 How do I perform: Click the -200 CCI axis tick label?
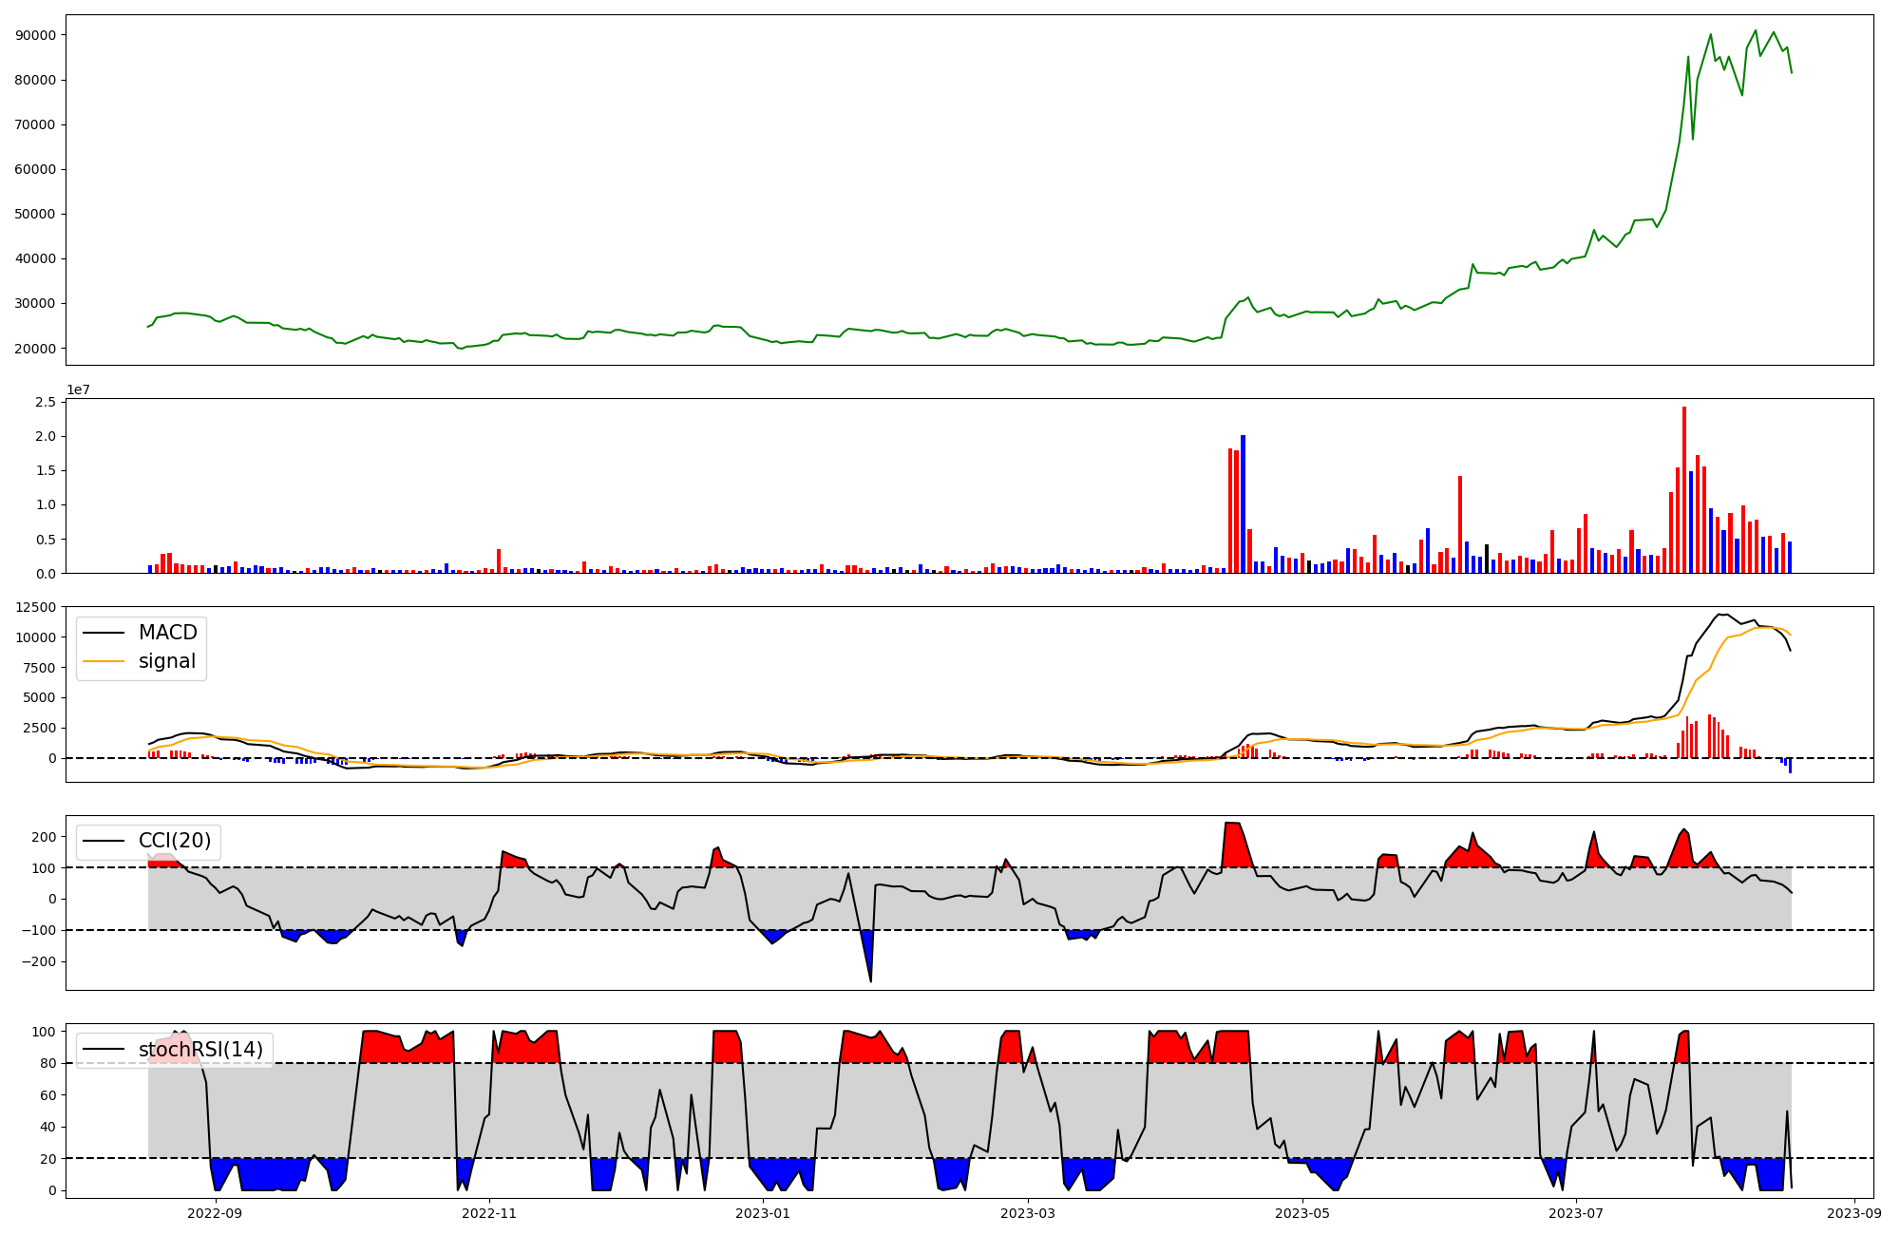pyautogui.click(x=39, y=961)
